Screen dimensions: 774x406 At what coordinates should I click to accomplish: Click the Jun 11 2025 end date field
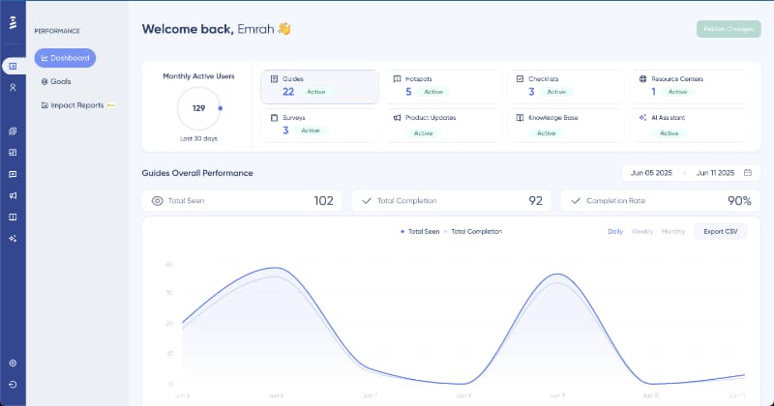(x=715, y=173)
